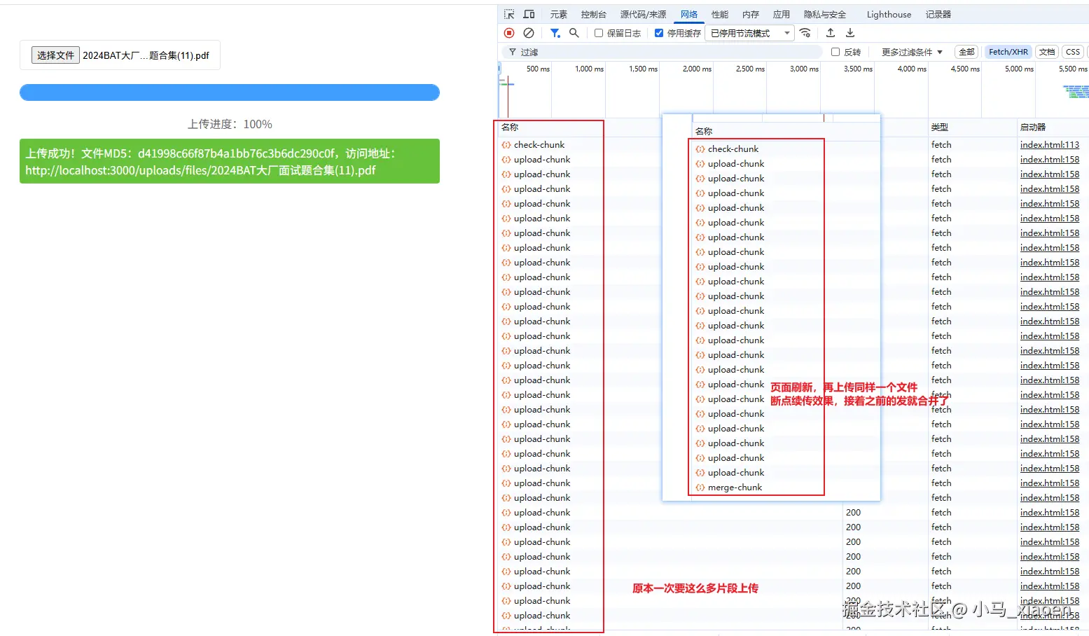
Task: Select the check-chunk request in the main list
Action: click(x=539, y=145)
